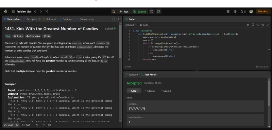Go to next problem arrow

coord(41,12)
